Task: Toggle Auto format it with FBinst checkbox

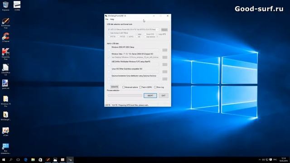Action: (x=109, y=33)
